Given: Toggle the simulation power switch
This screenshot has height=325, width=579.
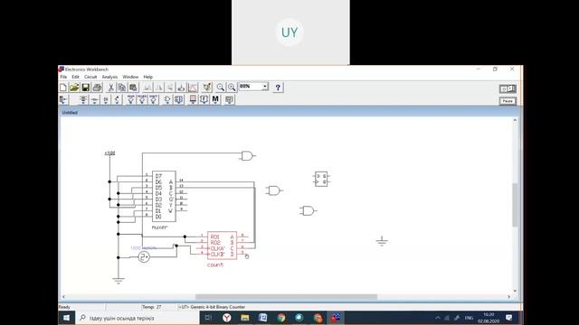Looking at the screenshot, I should [508, 88].
